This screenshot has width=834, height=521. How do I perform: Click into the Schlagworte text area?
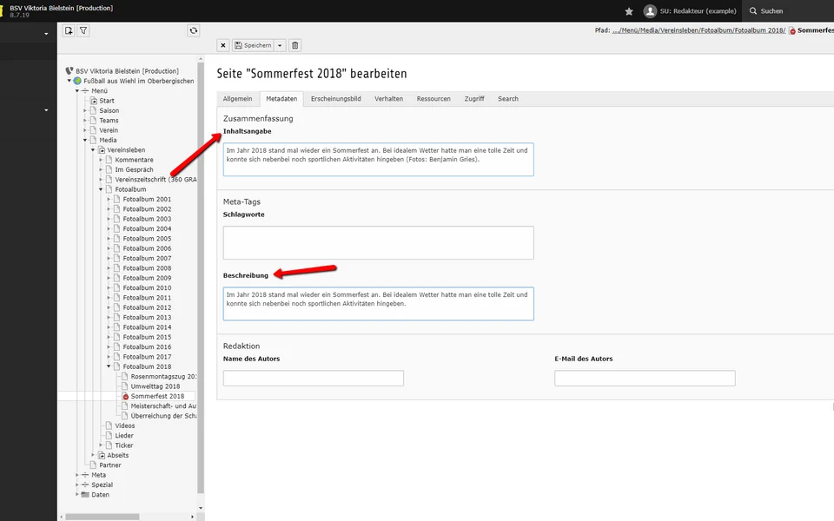point(378,242)
